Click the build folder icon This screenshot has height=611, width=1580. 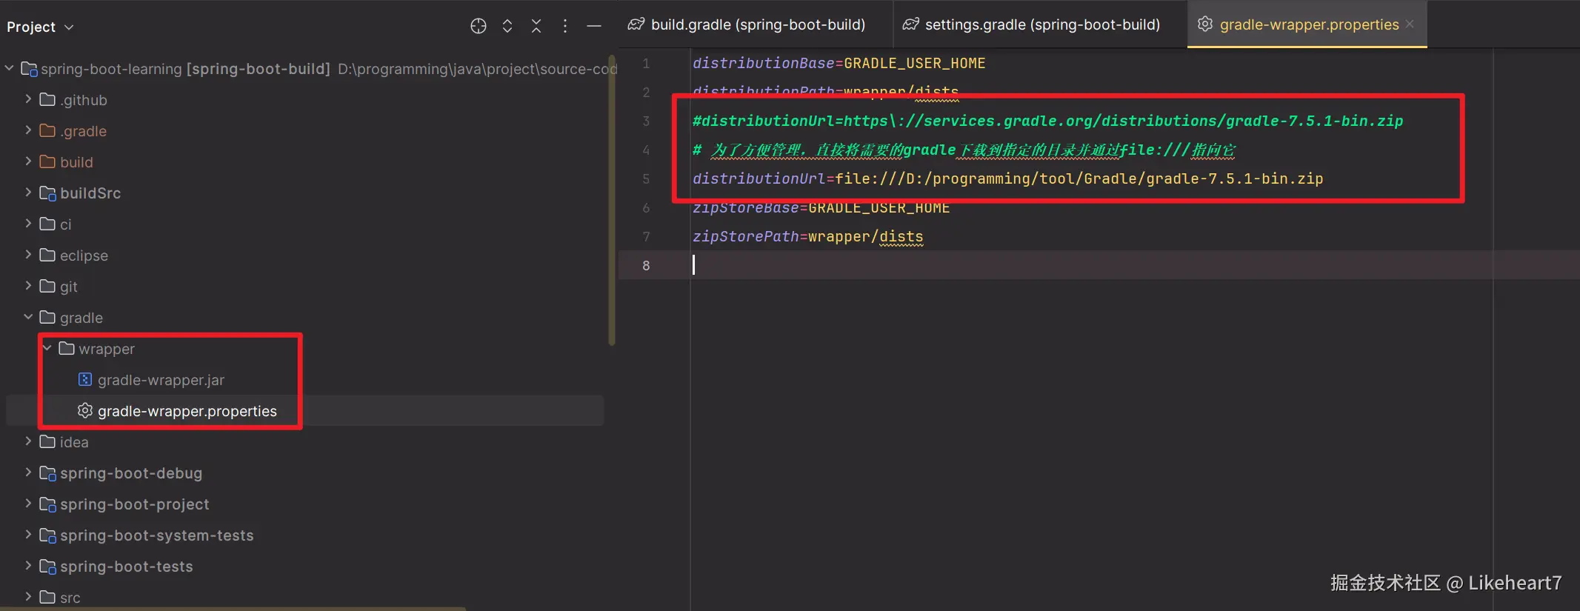(x=47, y=161)
